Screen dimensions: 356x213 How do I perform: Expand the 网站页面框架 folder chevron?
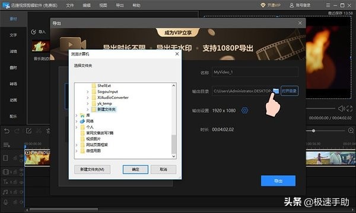click(x=77, y=145)
